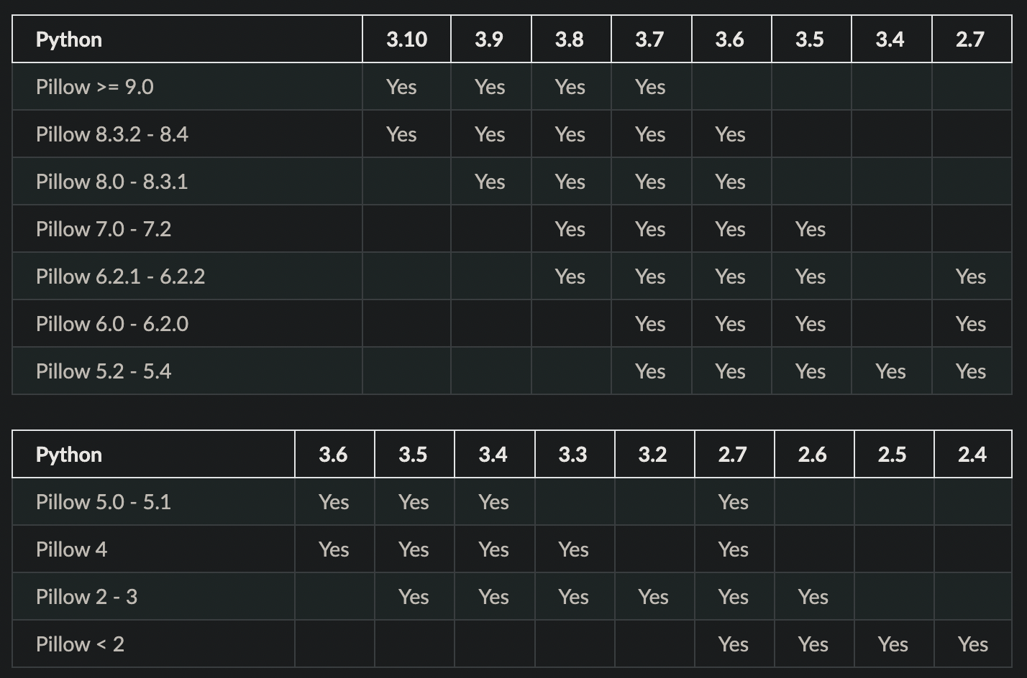Click the "Pillow 5.0 - 5.1" row label
1027x678 pixels.
click(104, 502)
